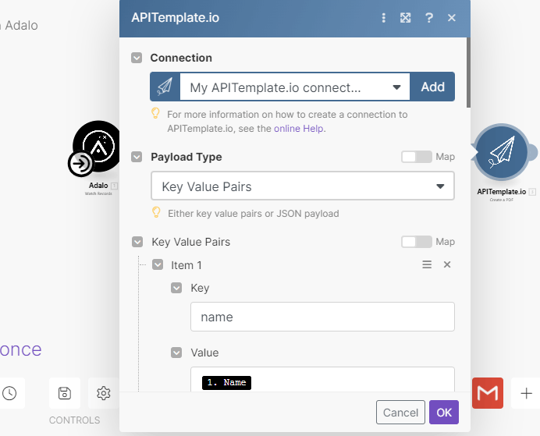Click the save floppy disk icon
This screenshot has height=436, width=540.
[65, 393]
